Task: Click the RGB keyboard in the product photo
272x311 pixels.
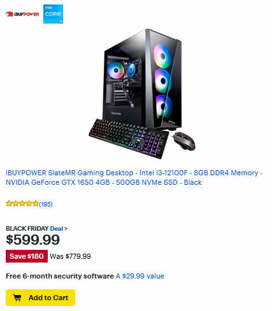Action: [129, 138]
